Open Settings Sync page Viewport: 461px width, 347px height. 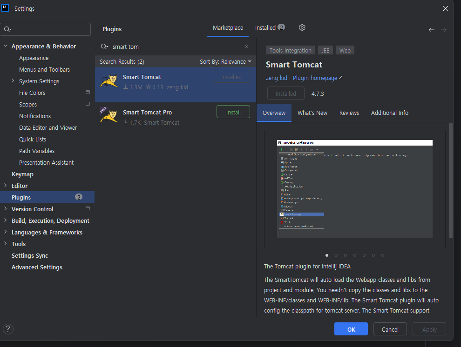click(30, 256)
